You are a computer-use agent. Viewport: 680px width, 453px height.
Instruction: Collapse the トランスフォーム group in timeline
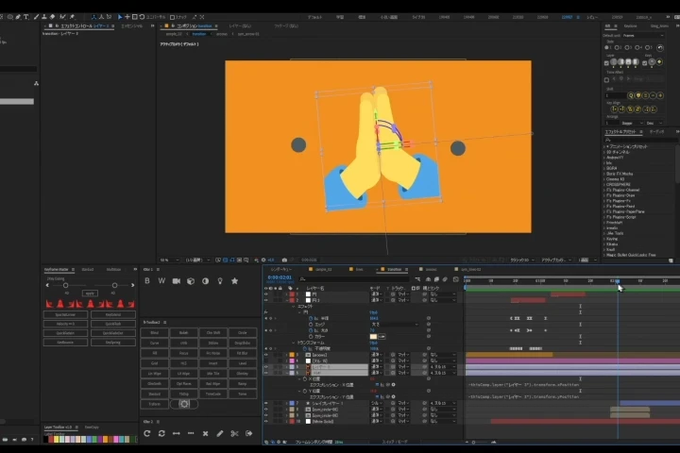pyautogui.click(x=294, y=343)
